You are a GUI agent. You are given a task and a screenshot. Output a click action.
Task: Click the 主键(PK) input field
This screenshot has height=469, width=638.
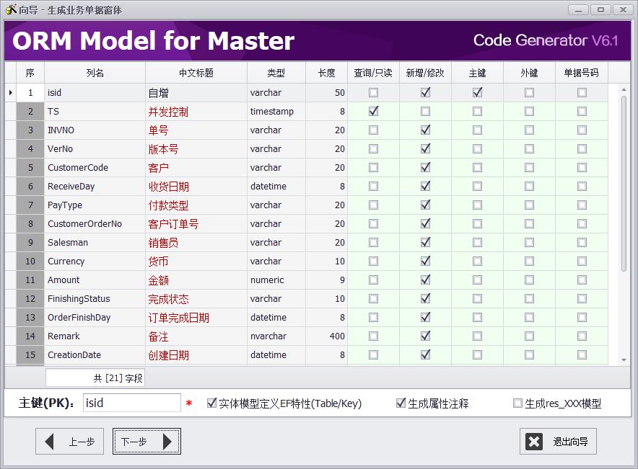coord(131,403)
